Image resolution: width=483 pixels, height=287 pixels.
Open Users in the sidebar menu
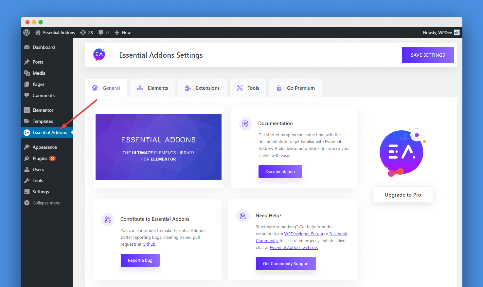click(47, 169)
